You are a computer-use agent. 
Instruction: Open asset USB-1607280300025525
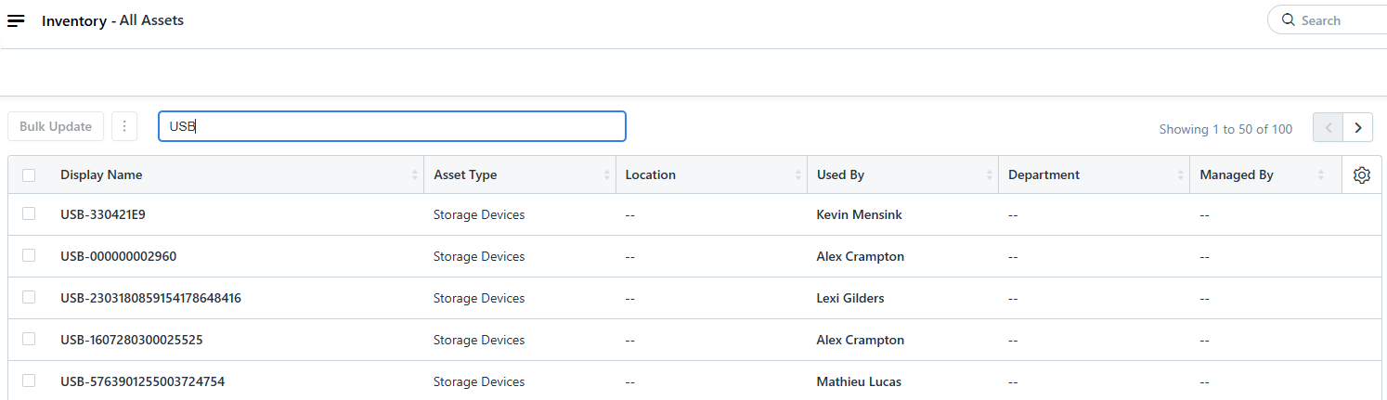pos(131,340)
